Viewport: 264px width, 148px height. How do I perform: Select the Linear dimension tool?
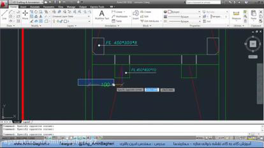pyautogui.click(x=117, y=12)
